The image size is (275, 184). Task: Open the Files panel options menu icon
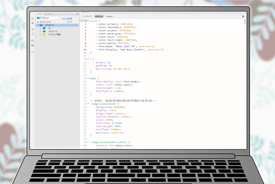[x=77, y=14]
